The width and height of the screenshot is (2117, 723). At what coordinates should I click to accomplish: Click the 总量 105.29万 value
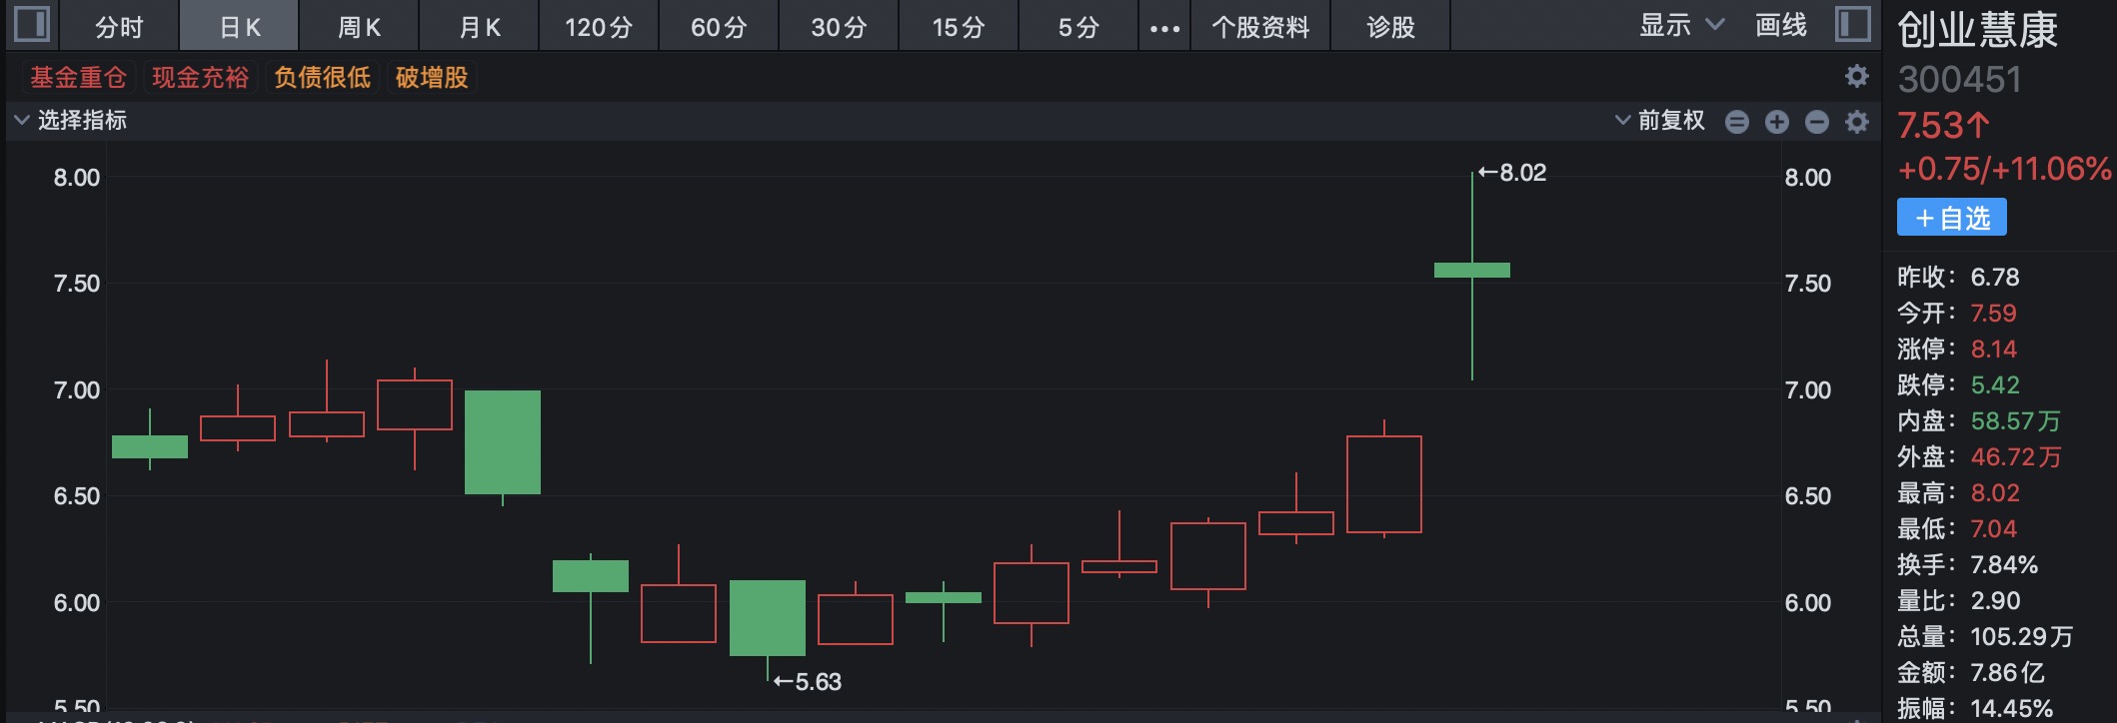pyautogui.click(x=2021, y=636)
